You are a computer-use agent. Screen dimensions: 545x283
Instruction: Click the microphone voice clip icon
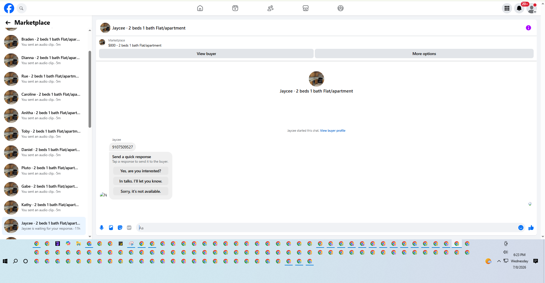click(102, 228)
